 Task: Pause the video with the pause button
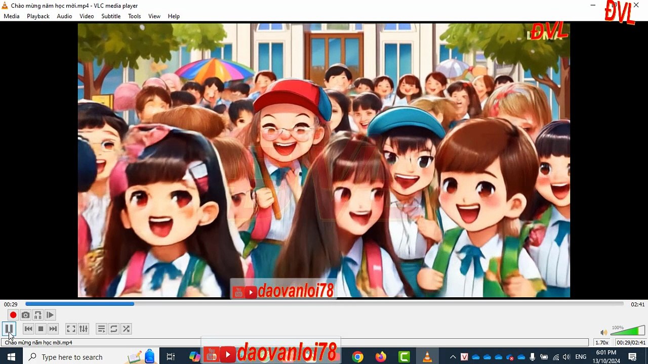point(9,329)
